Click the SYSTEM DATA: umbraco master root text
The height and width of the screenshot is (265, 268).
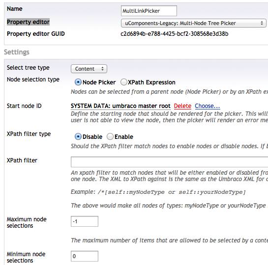coord(120,106)
